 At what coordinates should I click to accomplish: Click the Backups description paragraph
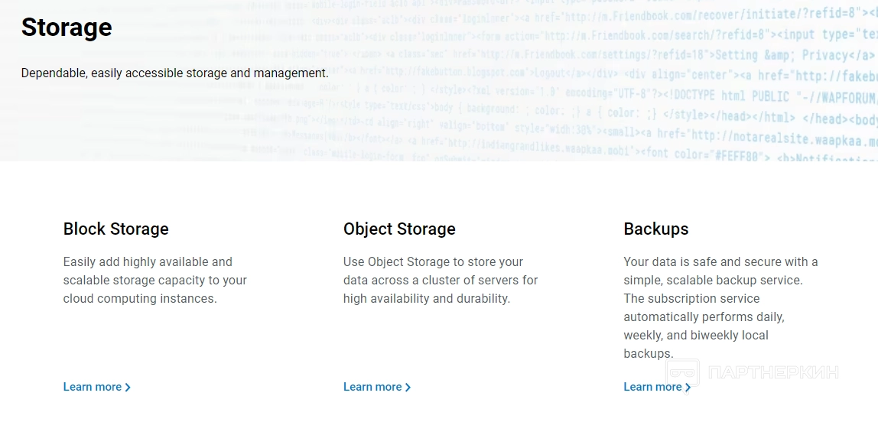point(720,307)
